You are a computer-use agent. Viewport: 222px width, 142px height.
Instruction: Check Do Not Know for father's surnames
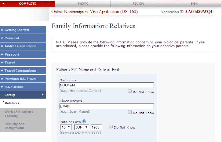pos(130,92)
